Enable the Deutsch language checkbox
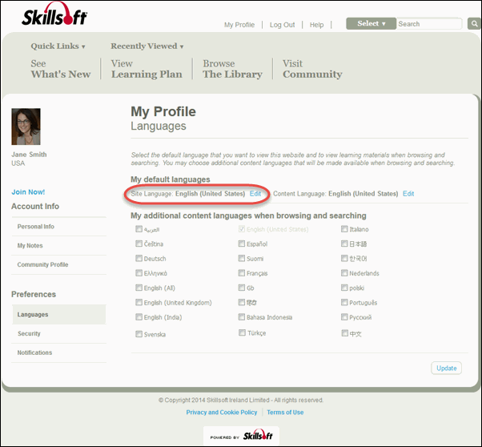 pos(139,259)
